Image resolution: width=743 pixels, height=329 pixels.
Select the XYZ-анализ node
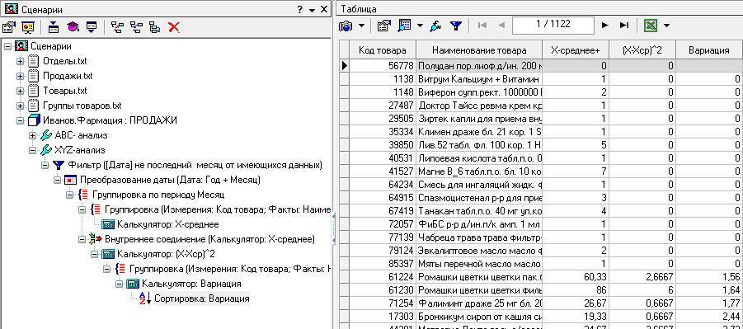(80, 150)
